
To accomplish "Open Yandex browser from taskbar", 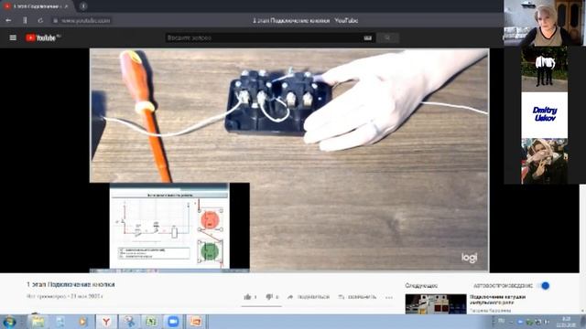I will pos(106,322).
